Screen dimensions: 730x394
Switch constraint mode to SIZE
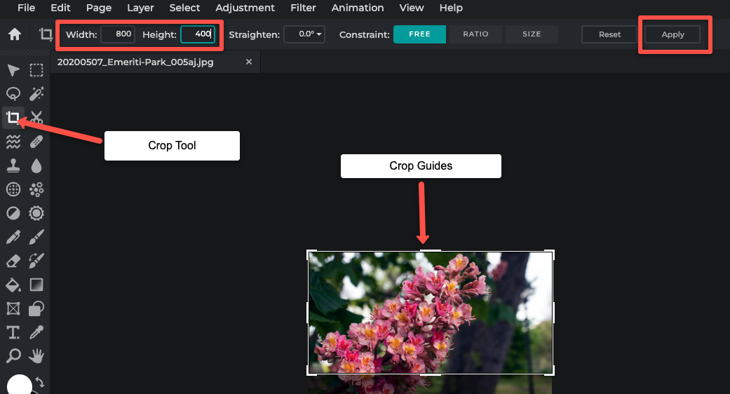(532, 34)
